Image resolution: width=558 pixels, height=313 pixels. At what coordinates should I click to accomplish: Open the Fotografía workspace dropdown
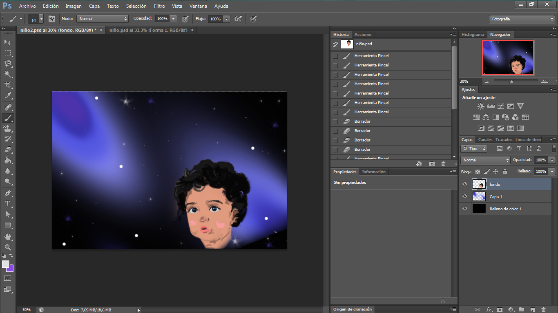pyautogui.click(x=522, y=19)
